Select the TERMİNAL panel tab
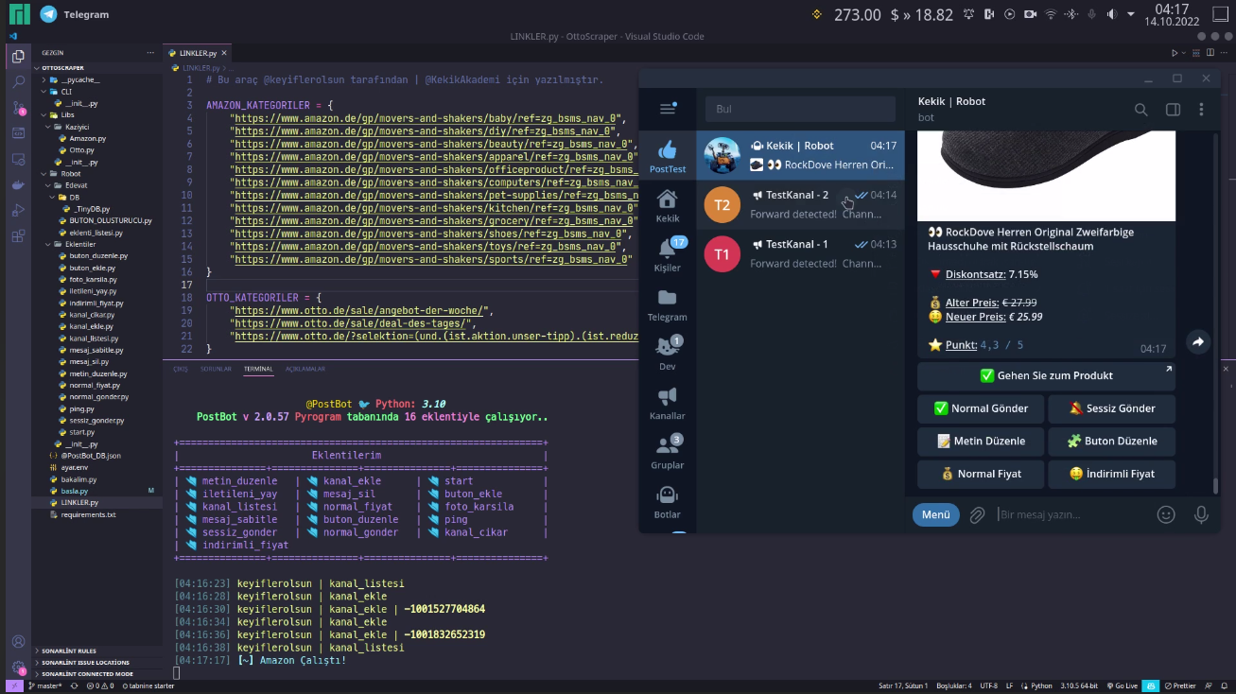This screenshot has height=694, width=1236. point(258,369)
